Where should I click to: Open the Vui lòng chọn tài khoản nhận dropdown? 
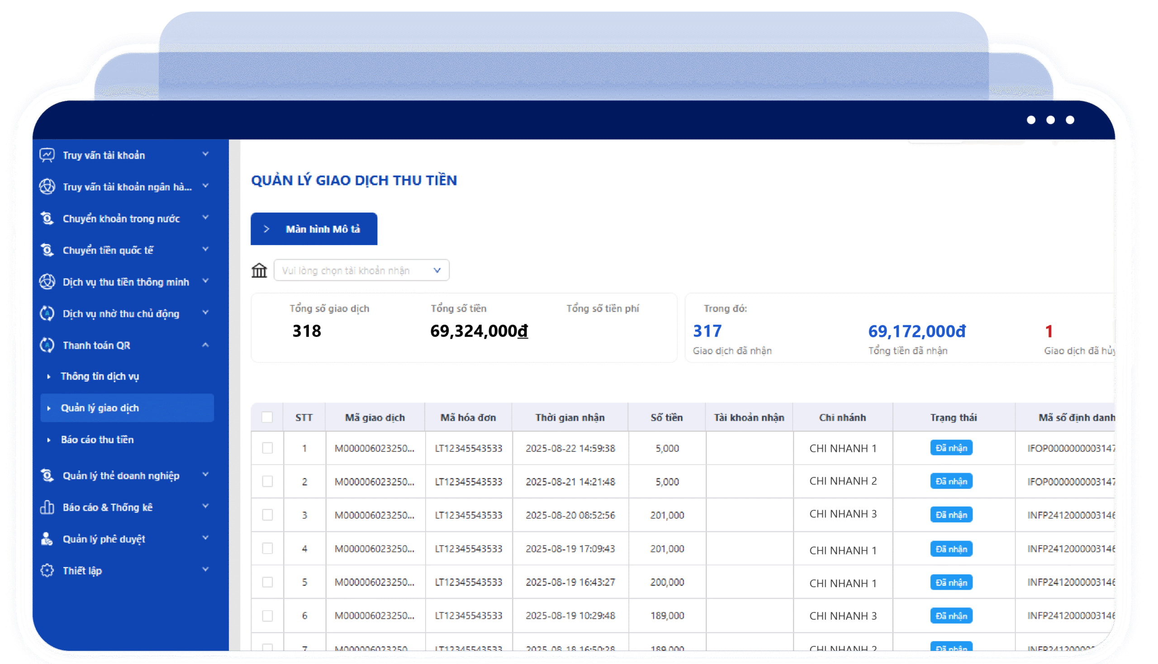click(362, 270)
